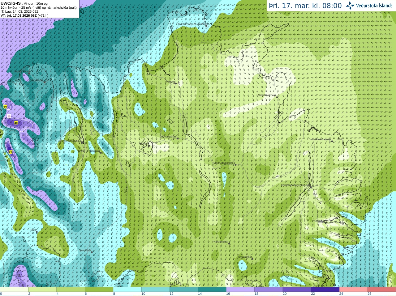Click the 8 tick value on the scale
The height and width of the screenshot is (296, 396).
[114, 294]
